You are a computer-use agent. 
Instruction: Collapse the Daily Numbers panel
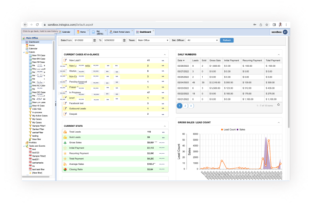coord(279,55)
